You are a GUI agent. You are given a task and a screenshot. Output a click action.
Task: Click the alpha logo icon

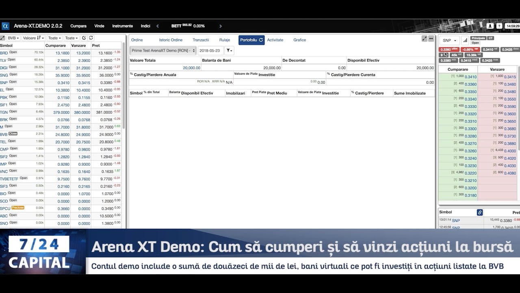click(5, 26)
